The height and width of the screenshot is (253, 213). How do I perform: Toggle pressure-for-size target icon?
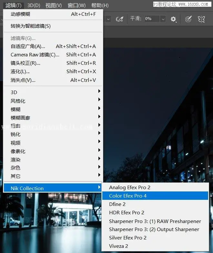point(188,19)
